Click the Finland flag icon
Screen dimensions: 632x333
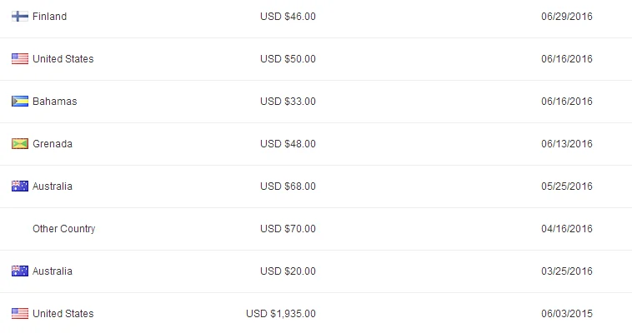20,17
